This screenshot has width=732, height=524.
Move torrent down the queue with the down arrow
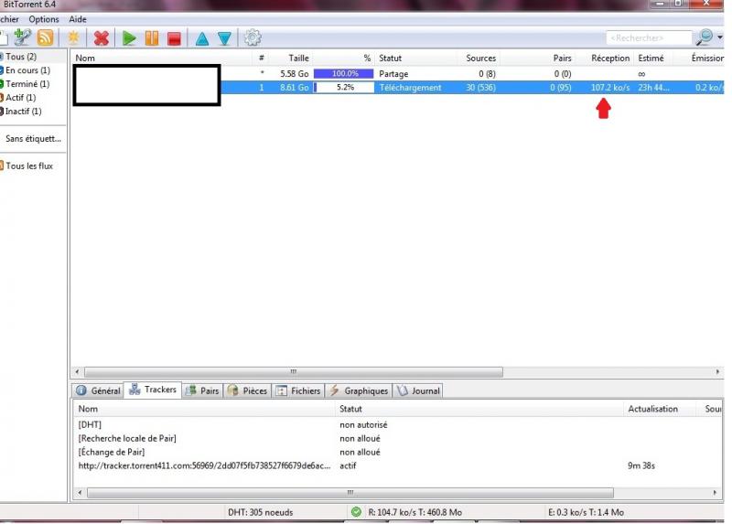224,37
